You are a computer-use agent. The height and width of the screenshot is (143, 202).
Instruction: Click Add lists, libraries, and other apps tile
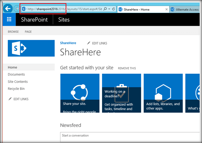click(x=163, y=93)
